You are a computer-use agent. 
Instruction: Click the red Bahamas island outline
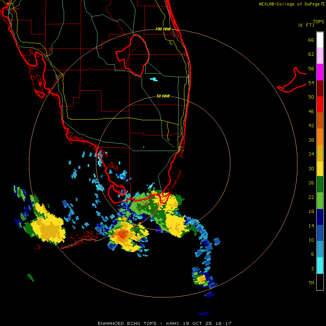[292, 80]
